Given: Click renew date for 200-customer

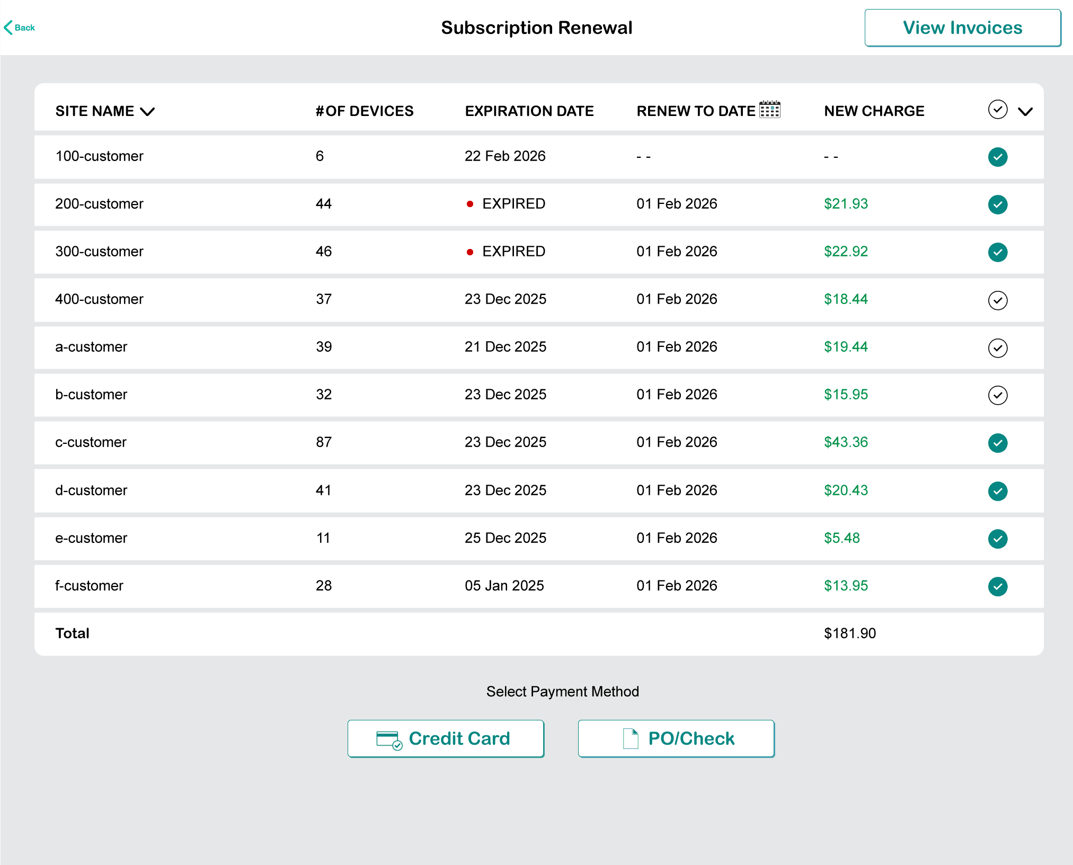Looking at the screenshot, I should coord(677,204).
